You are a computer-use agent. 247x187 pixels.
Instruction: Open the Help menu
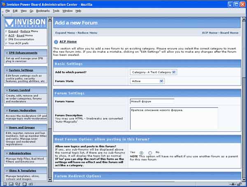(78, 11)
